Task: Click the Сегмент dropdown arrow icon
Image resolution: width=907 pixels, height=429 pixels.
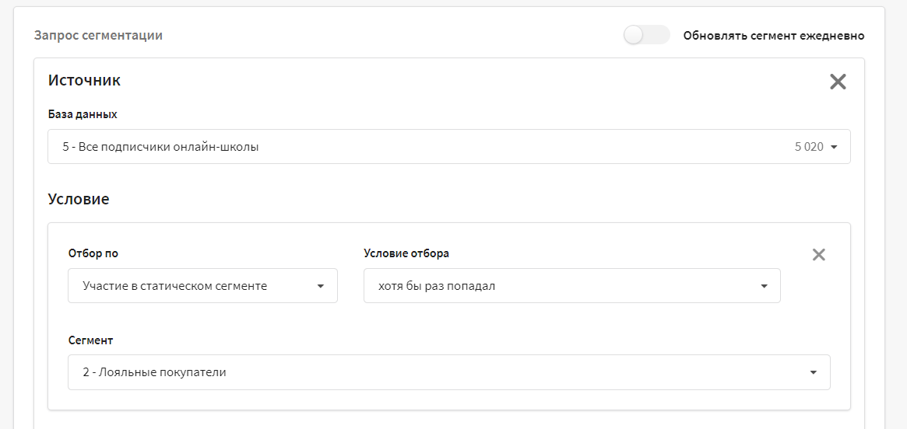Action: (814, 372)
